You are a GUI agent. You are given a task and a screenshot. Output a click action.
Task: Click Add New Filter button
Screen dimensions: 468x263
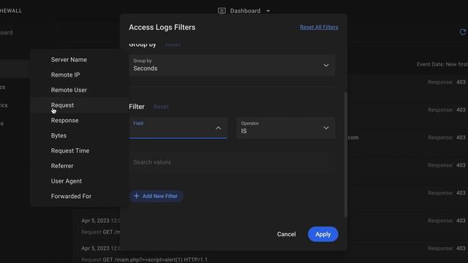pyautogui.click(x=156, y=196)
